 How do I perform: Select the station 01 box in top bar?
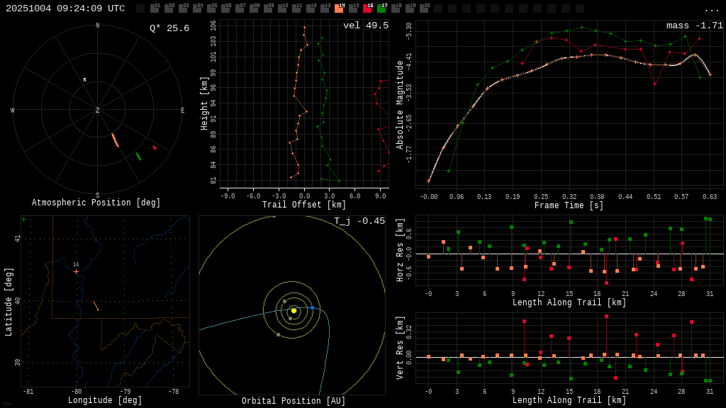click(x=155, y=8)
